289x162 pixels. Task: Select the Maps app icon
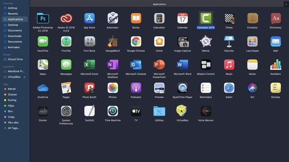point(43,65)
